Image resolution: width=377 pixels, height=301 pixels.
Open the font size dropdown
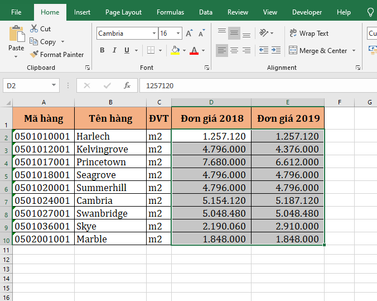click(x=178, y=34)
